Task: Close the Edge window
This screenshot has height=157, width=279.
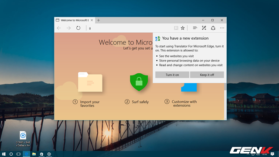Action: click(x=222, y=20)
